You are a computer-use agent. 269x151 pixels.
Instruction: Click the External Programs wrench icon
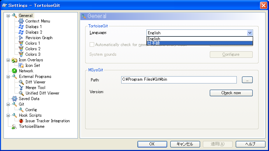(x=15, y=77)
